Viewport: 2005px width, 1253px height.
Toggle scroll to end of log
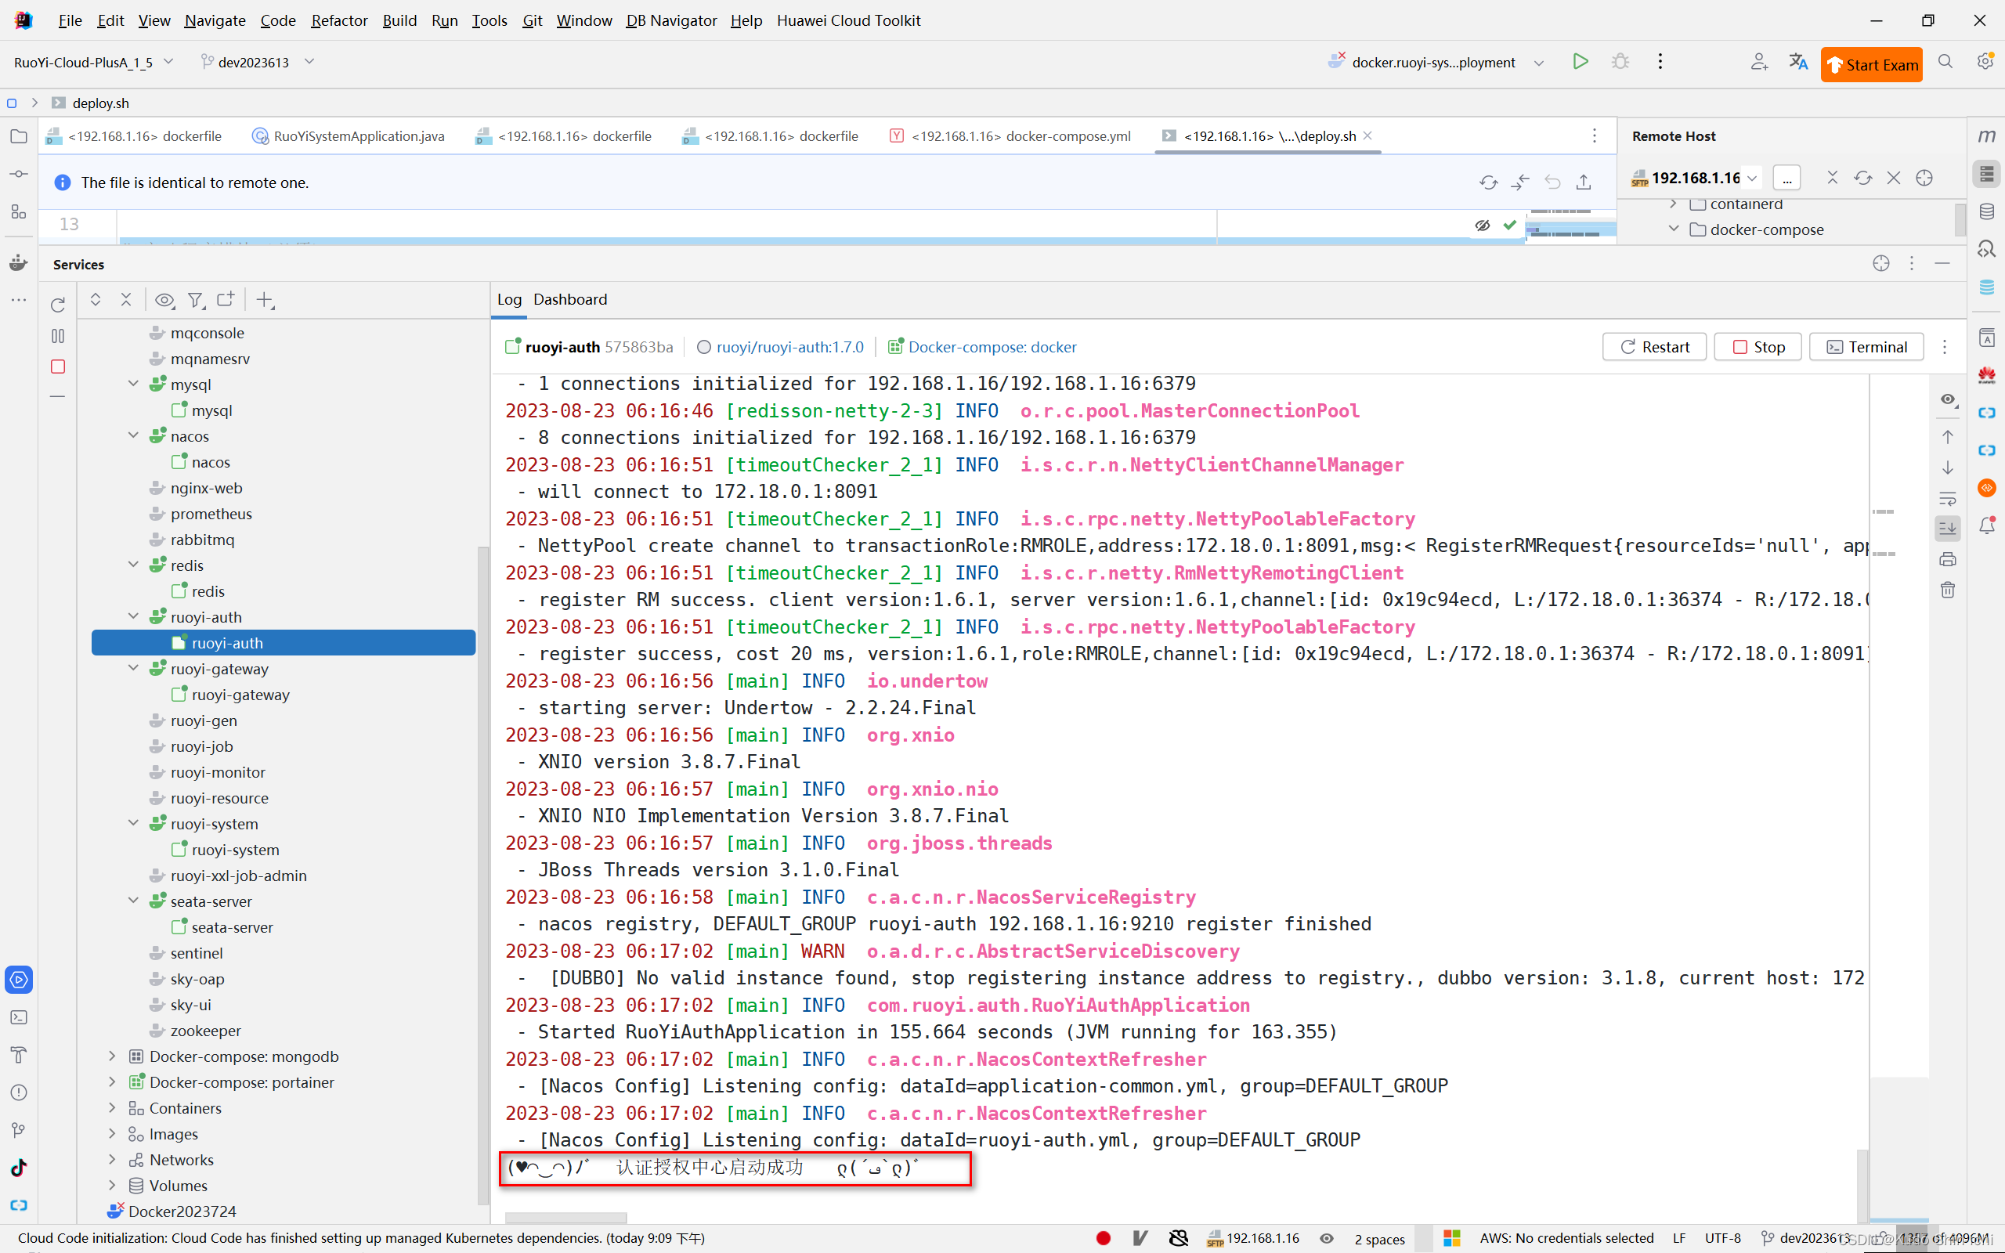[x=1947, y=528]
